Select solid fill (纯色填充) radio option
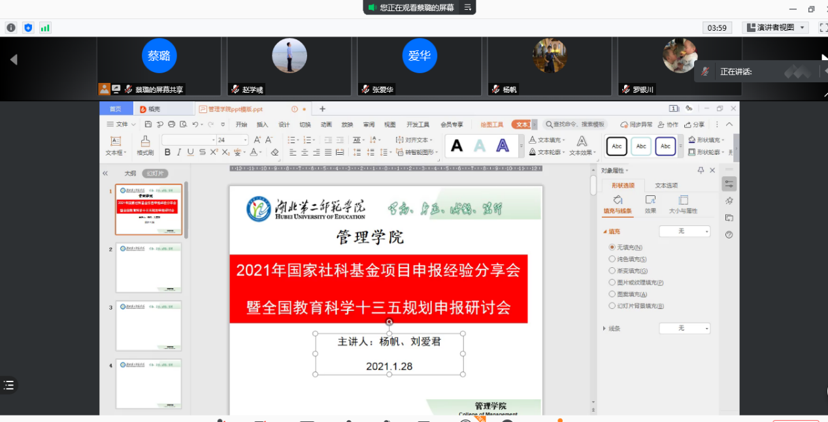Image resolution: width=828 pixels, height=422 pixels. pos(612,259)
